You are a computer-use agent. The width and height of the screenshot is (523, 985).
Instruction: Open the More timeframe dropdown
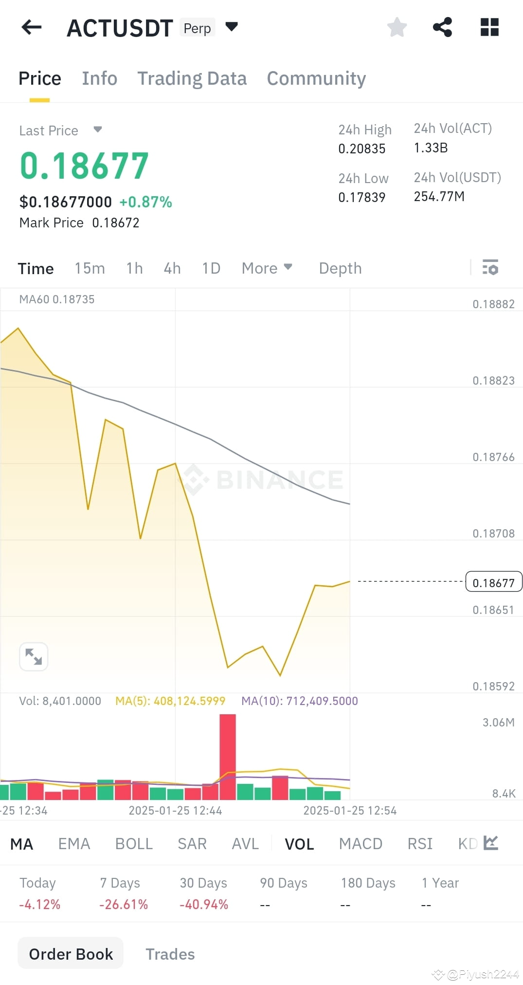click(267, 268)
